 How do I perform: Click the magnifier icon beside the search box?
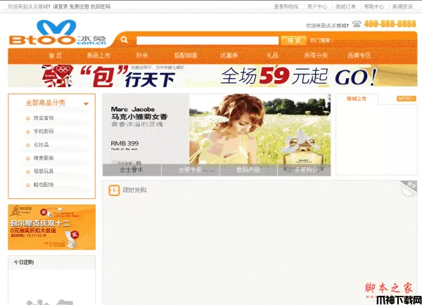124,40
